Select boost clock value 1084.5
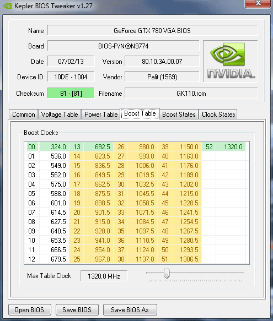The height and width of the screenshot is (321, 273). point(142,221)
